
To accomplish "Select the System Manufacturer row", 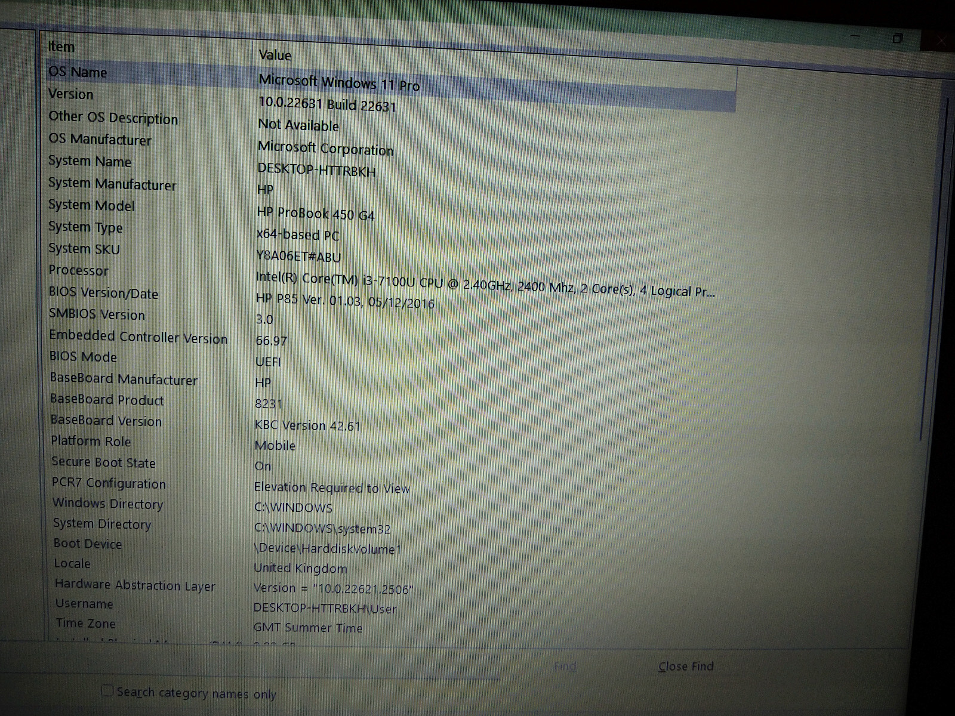I will 112,184.
